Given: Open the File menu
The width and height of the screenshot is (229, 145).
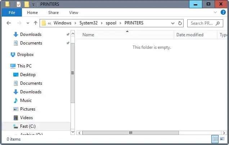Looking at the screenshot, I should tap(12, 13).
